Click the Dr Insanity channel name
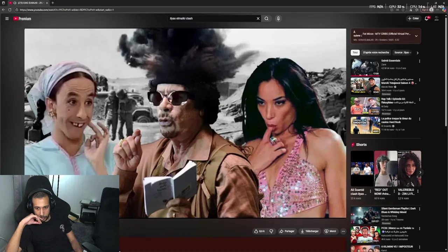Image resolution: width=448 pixels, height=252 pixels. [386, 126]
